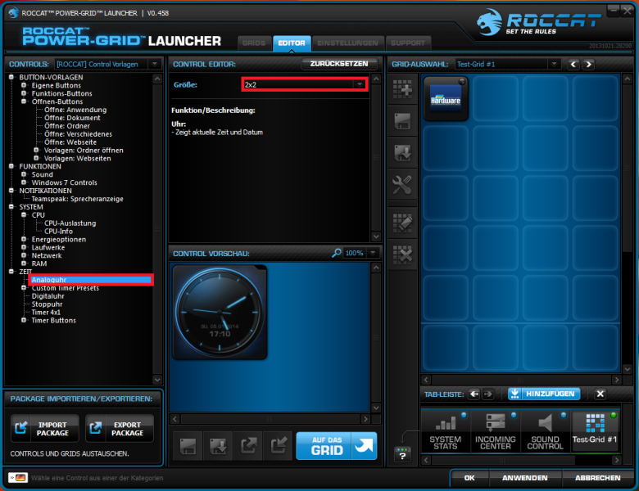Remove tab with X in Tab-Leiste
The width and height of the screenshot is (639, 491).
(x=600, y=394)
